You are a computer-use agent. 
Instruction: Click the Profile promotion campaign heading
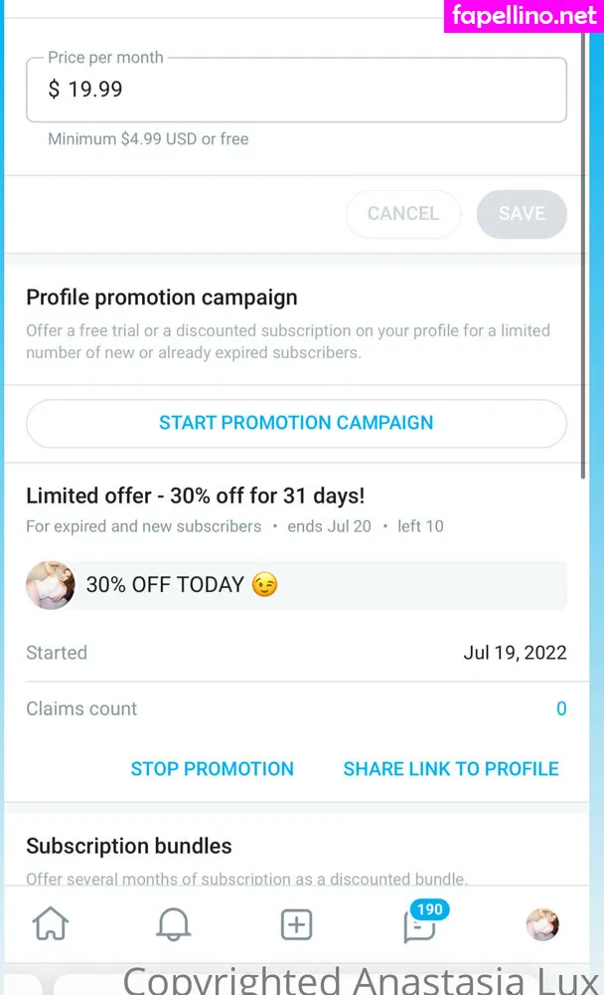coord(162,298)
